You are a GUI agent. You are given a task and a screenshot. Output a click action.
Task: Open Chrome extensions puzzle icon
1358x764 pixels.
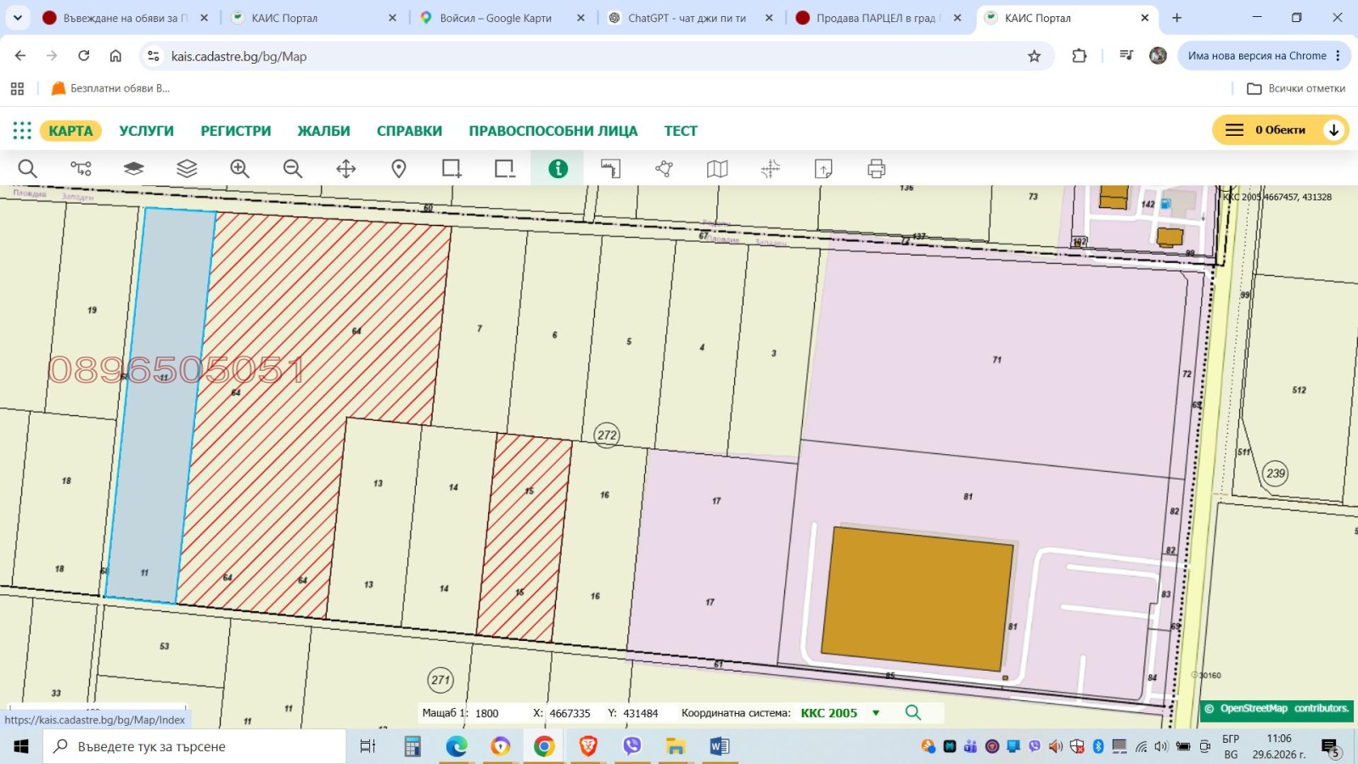(x=1079, y=56)
